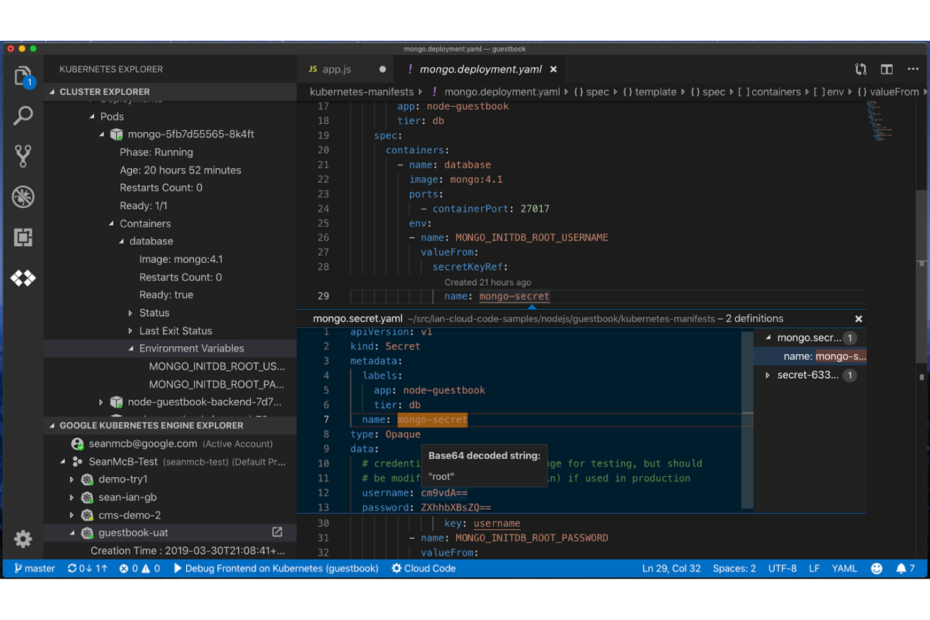Image resolution: width=930 pixels, height=620 pixels.
Task: Expand the demo-try1 cluster
Action: pyautogui.click(x=71, y=479)
